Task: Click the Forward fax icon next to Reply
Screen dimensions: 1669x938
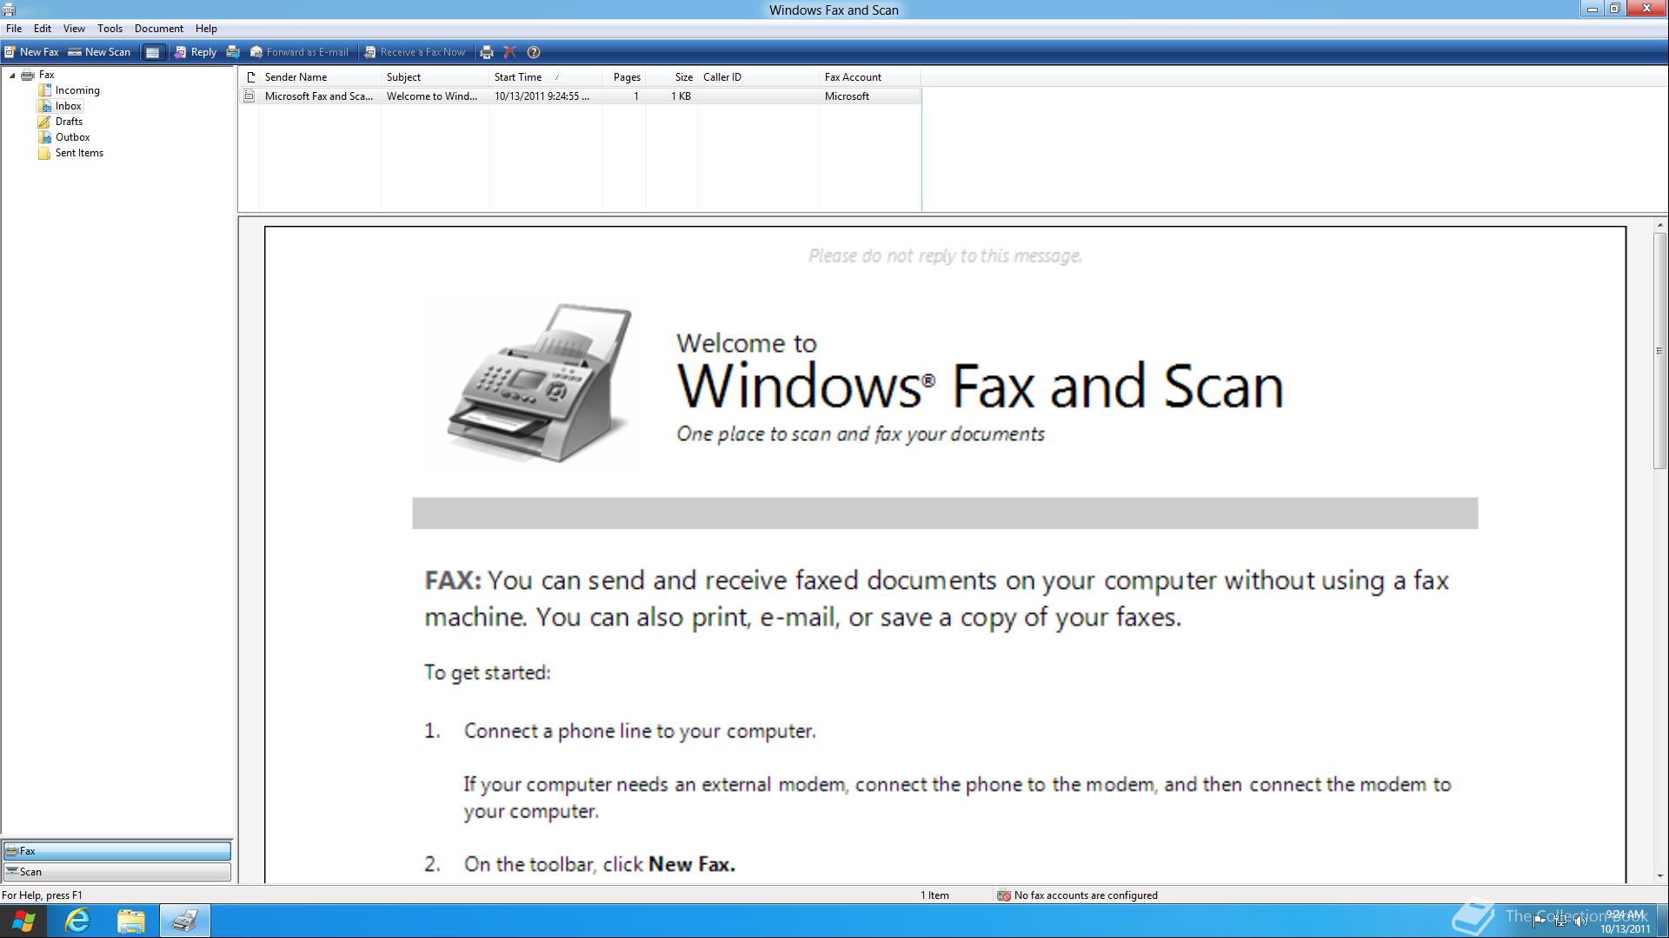Action: coord(233,52)
